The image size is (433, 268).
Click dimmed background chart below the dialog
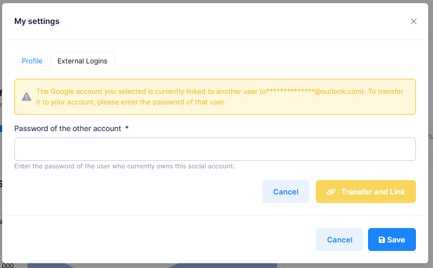[x=152, y=266]
